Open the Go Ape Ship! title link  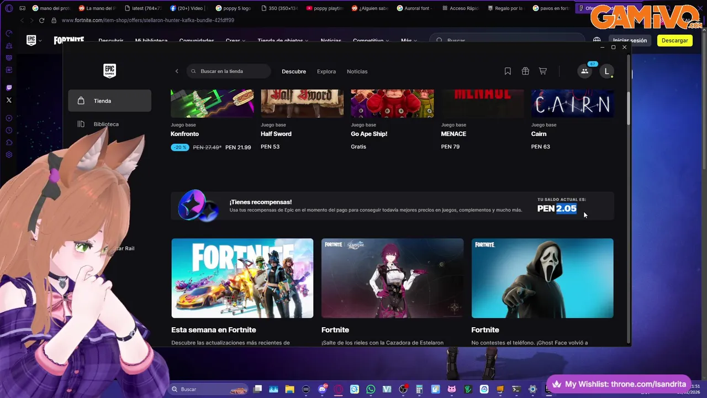pyautogui.click(x=369, y=134)
